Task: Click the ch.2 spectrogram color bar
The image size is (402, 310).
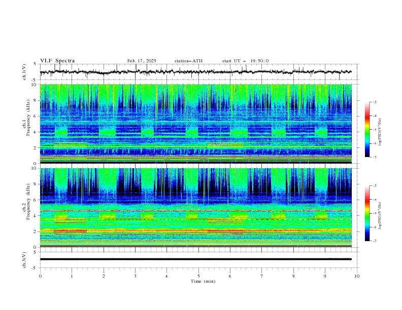Action: (367, 213)
